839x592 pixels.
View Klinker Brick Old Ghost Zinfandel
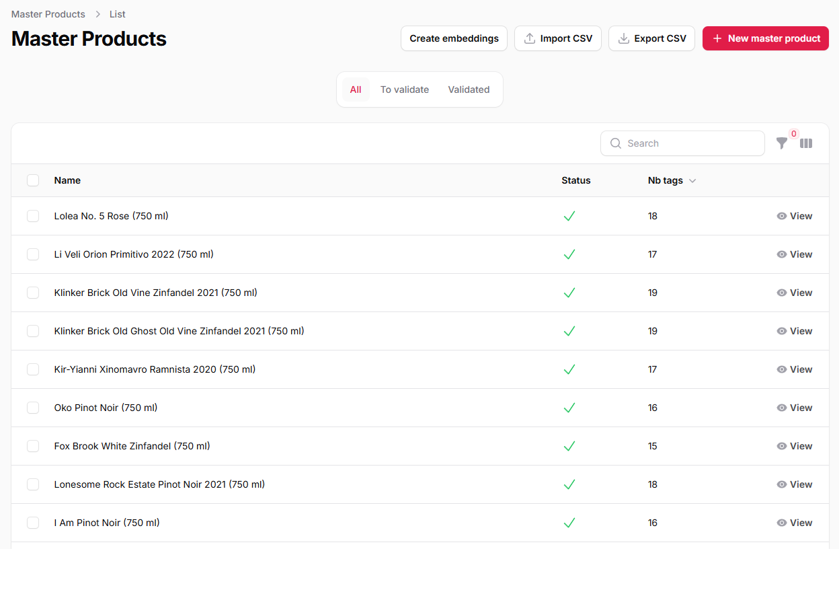794,331
